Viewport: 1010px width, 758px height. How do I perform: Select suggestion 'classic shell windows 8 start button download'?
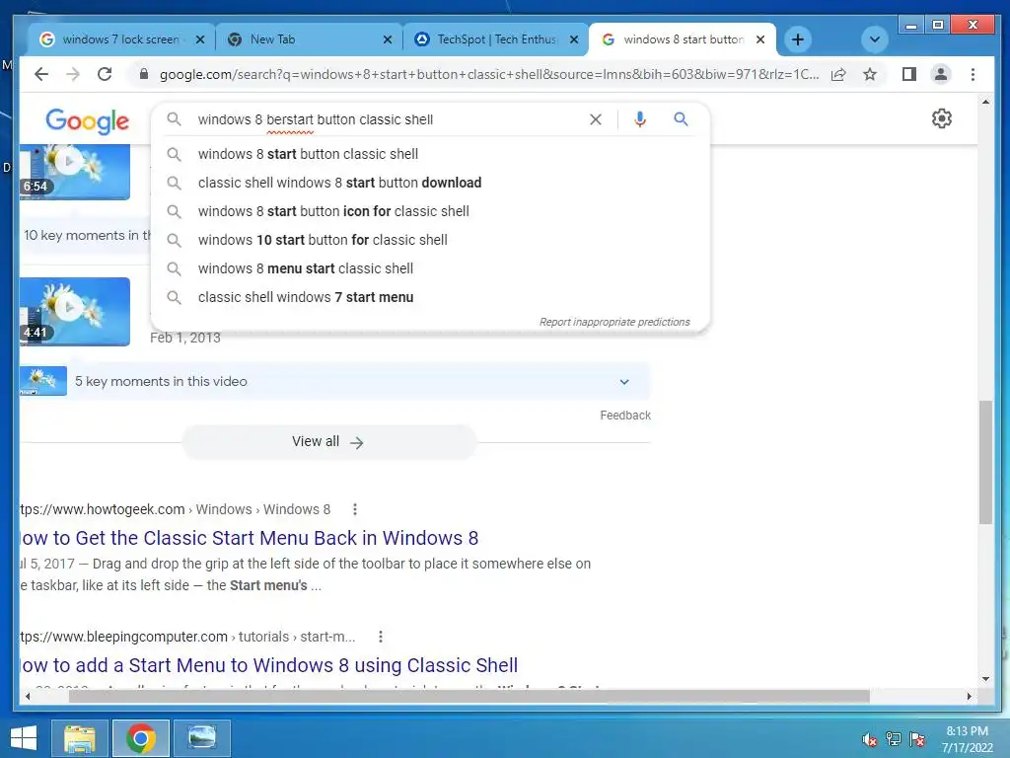(x=430, y=183)
